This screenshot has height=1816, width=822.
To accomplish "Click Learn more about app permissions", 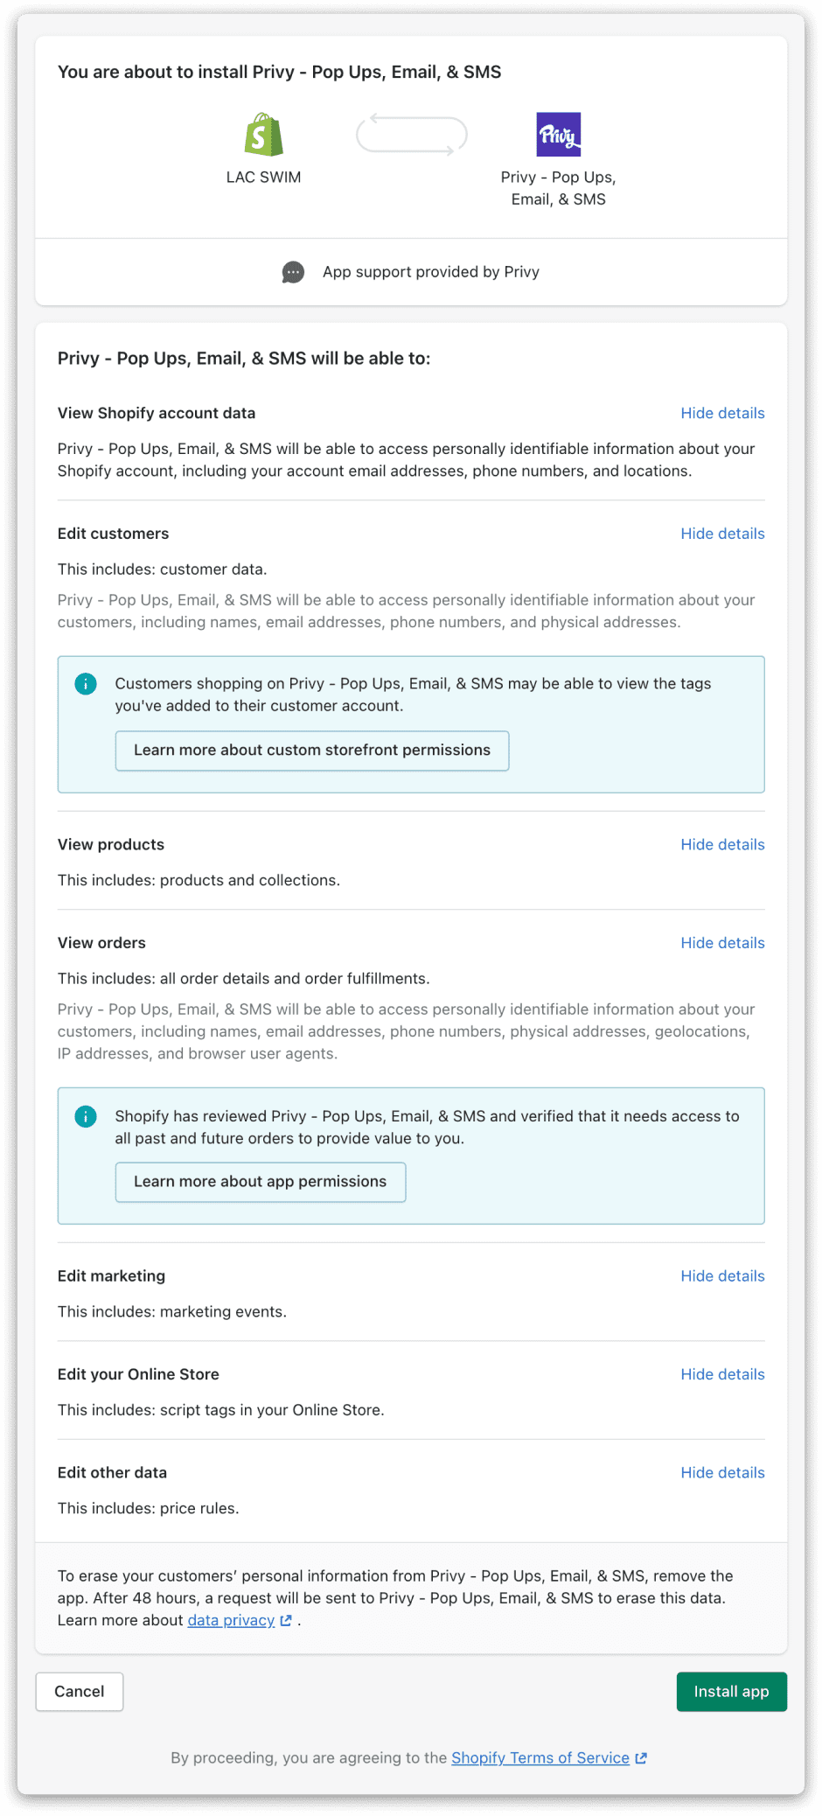I will point(260,1182).
